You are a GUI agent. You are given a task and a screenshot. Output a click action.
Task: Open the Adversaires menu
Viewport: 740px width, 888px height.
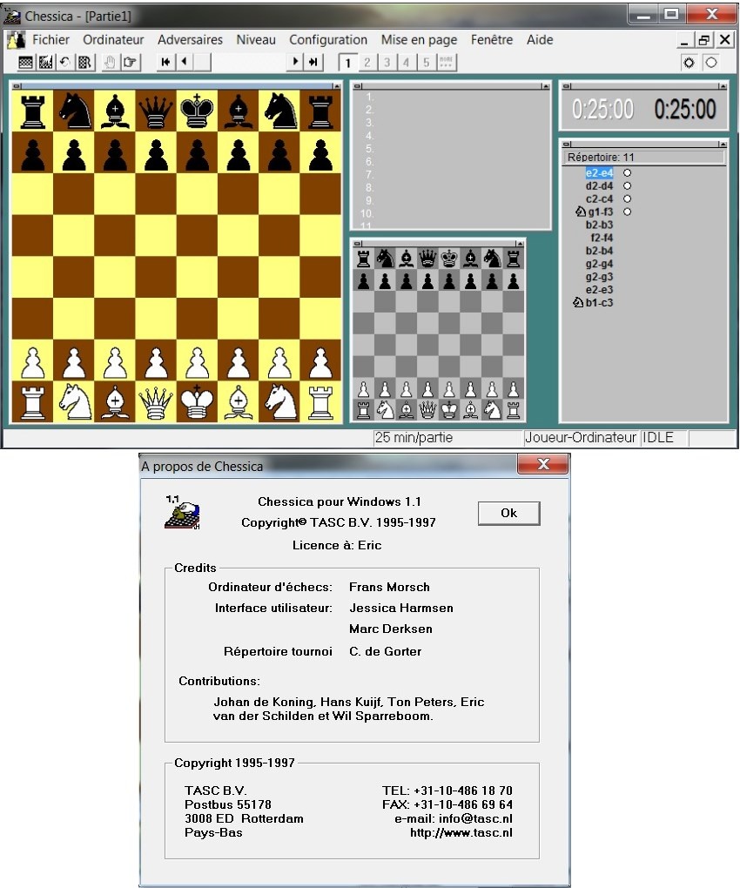(190, 40)
